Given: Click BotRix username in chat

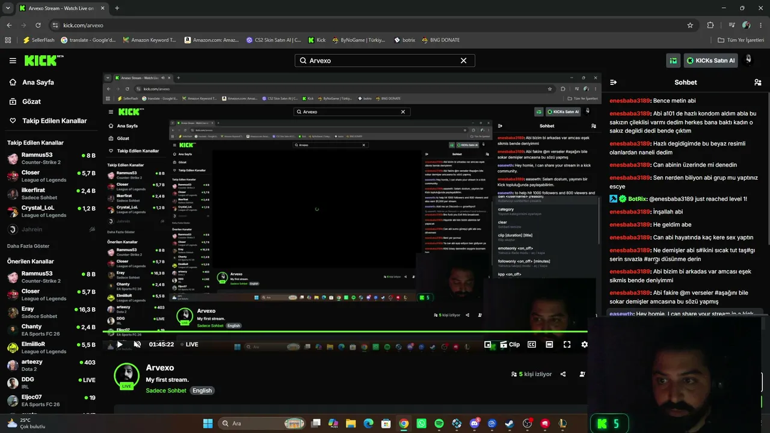Looking at the screenshot, I should 638,199.
